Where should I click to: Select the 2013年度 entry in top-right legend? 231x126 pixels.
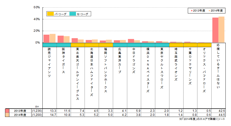coord(198,11)
